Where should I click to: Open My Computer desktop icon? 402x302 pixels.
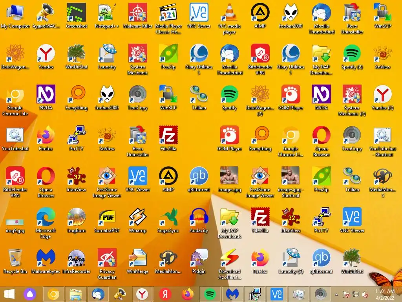[x=15, y=16]
